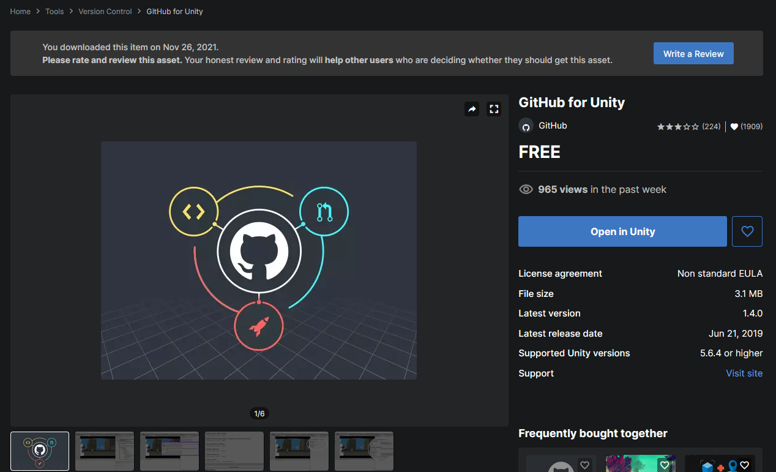776x472 pixels.
Task: Favorite the second Frequently bought together card
Action: click(x=664, y=465)
